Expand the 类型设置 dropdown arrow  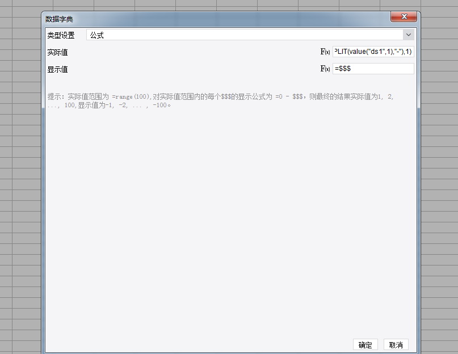(409, 35)
